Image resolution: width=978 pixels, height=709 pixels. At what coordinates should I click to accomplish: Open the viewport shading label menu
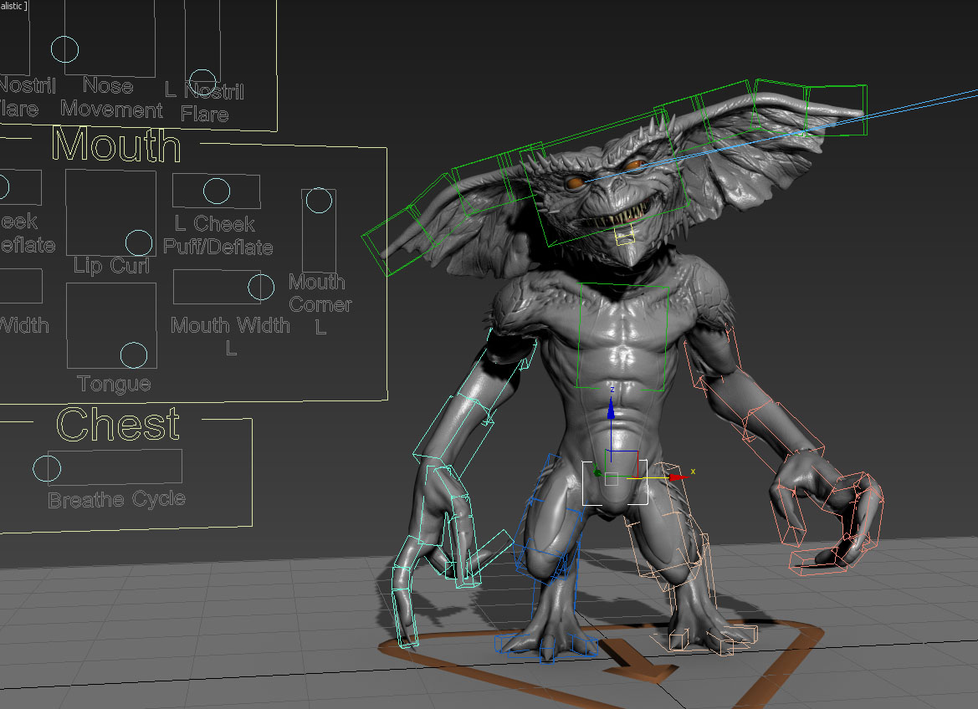[x=13, y=6]
